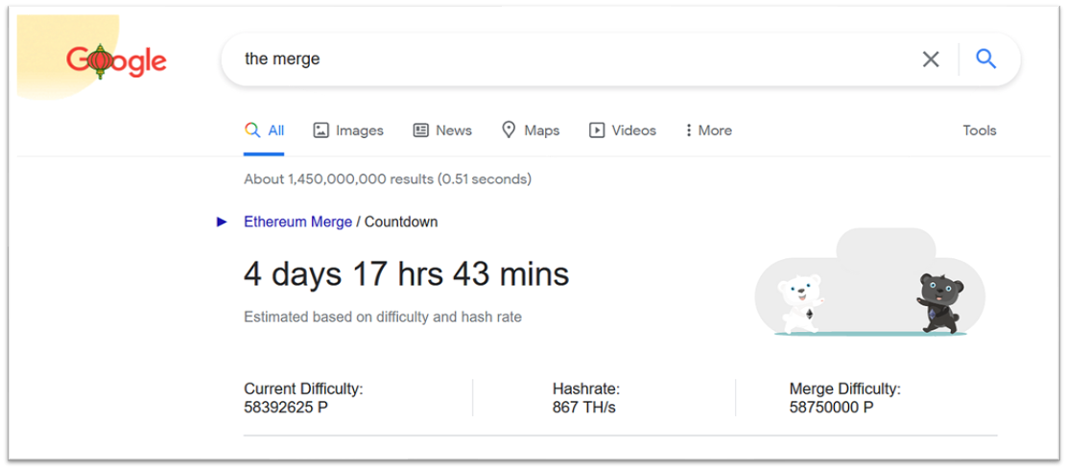Click the Videos tab play icon
The width and height of the screenshot is (1067, 470).
(597, 129)
